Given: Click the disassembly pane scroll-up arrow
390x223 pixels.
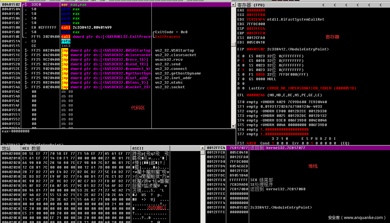Looking at the screenshot, I should [234, 5].
